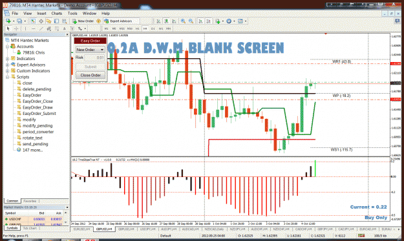Switch to the Tick Chart tab
Screen dimensions: 404x241
[30, 228]
